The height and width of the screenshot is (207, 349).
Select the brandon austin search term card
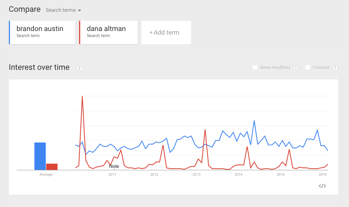(42, 32)
